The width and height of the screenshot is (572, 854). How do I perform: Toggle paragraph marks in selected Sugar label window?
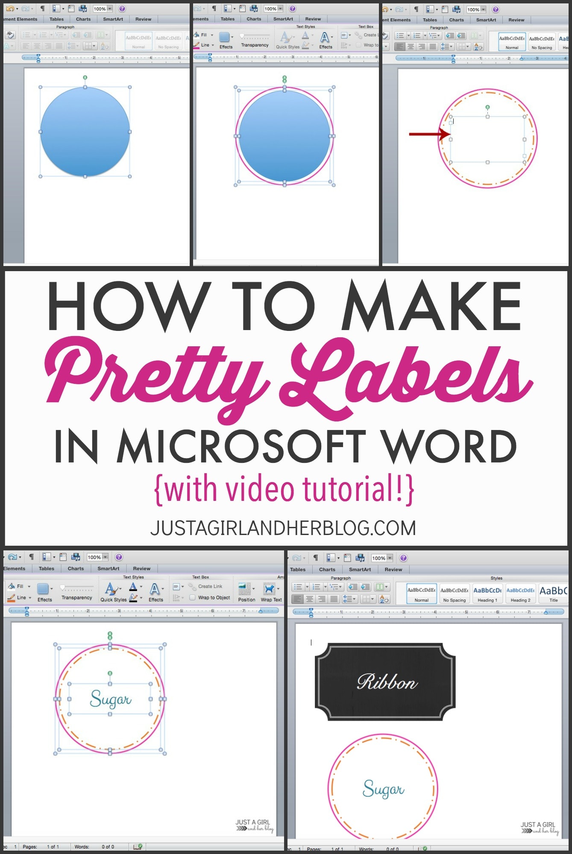(x=31, y=557)
